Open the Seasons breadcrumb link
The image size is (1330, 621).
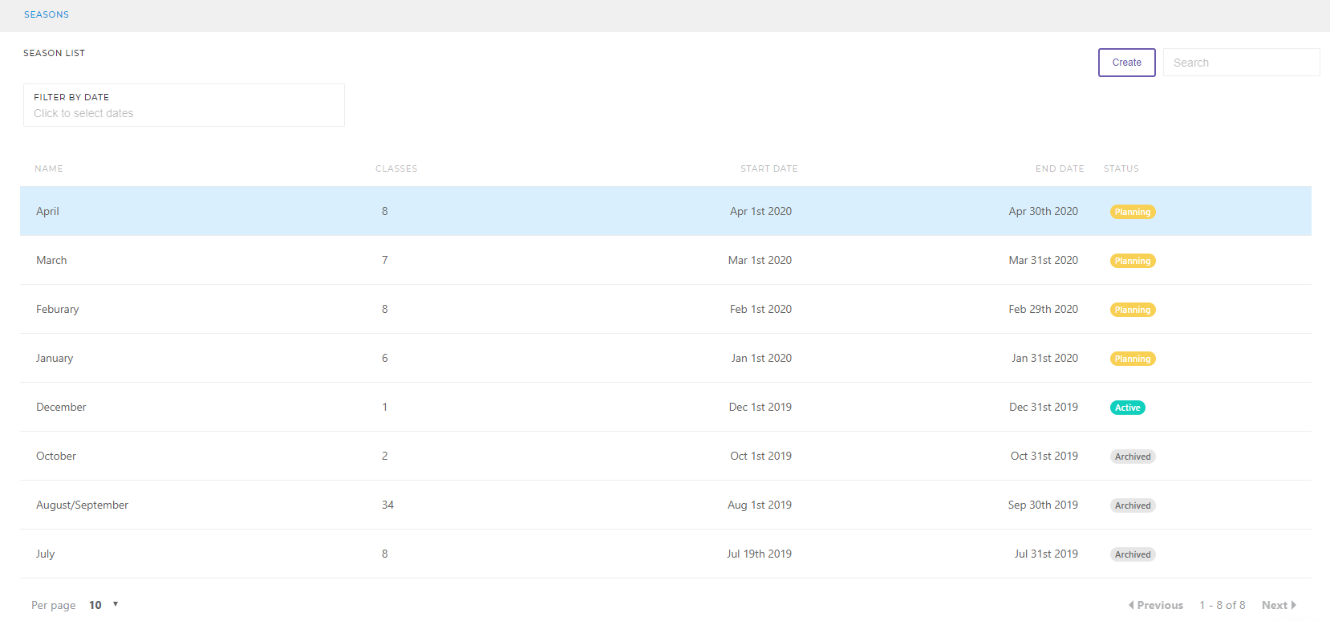click(47, 14)
